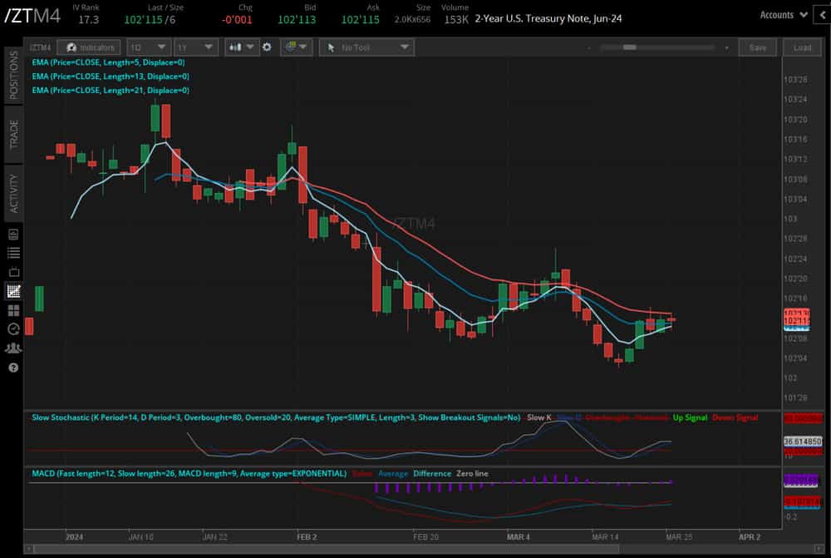Open the chart settings gear icon
This screenshot has width=831, height=558.
coord(266,47)
